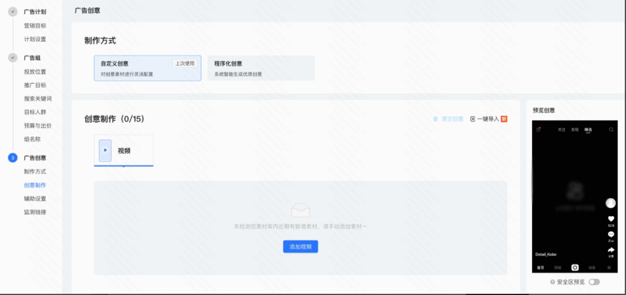Image resolution: width=626 pixels, height=295 pixels.
Task: Click the trash icon beside 清空创意
Action: (x=435, y=119)
